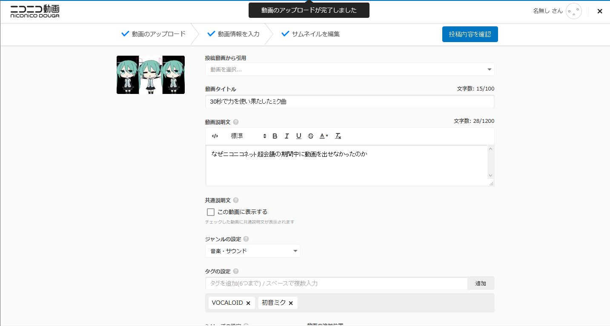This screenshot has height=326, width=610.
Task: Open the 標準 text style dropdown
Action: click(x=249, y=136)
